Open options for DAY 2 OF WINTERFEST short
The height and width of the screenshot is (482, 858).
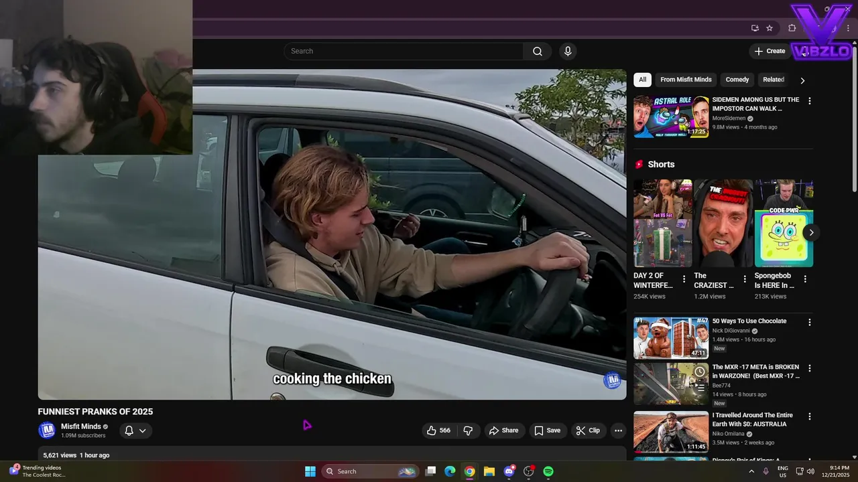point(684,279)
